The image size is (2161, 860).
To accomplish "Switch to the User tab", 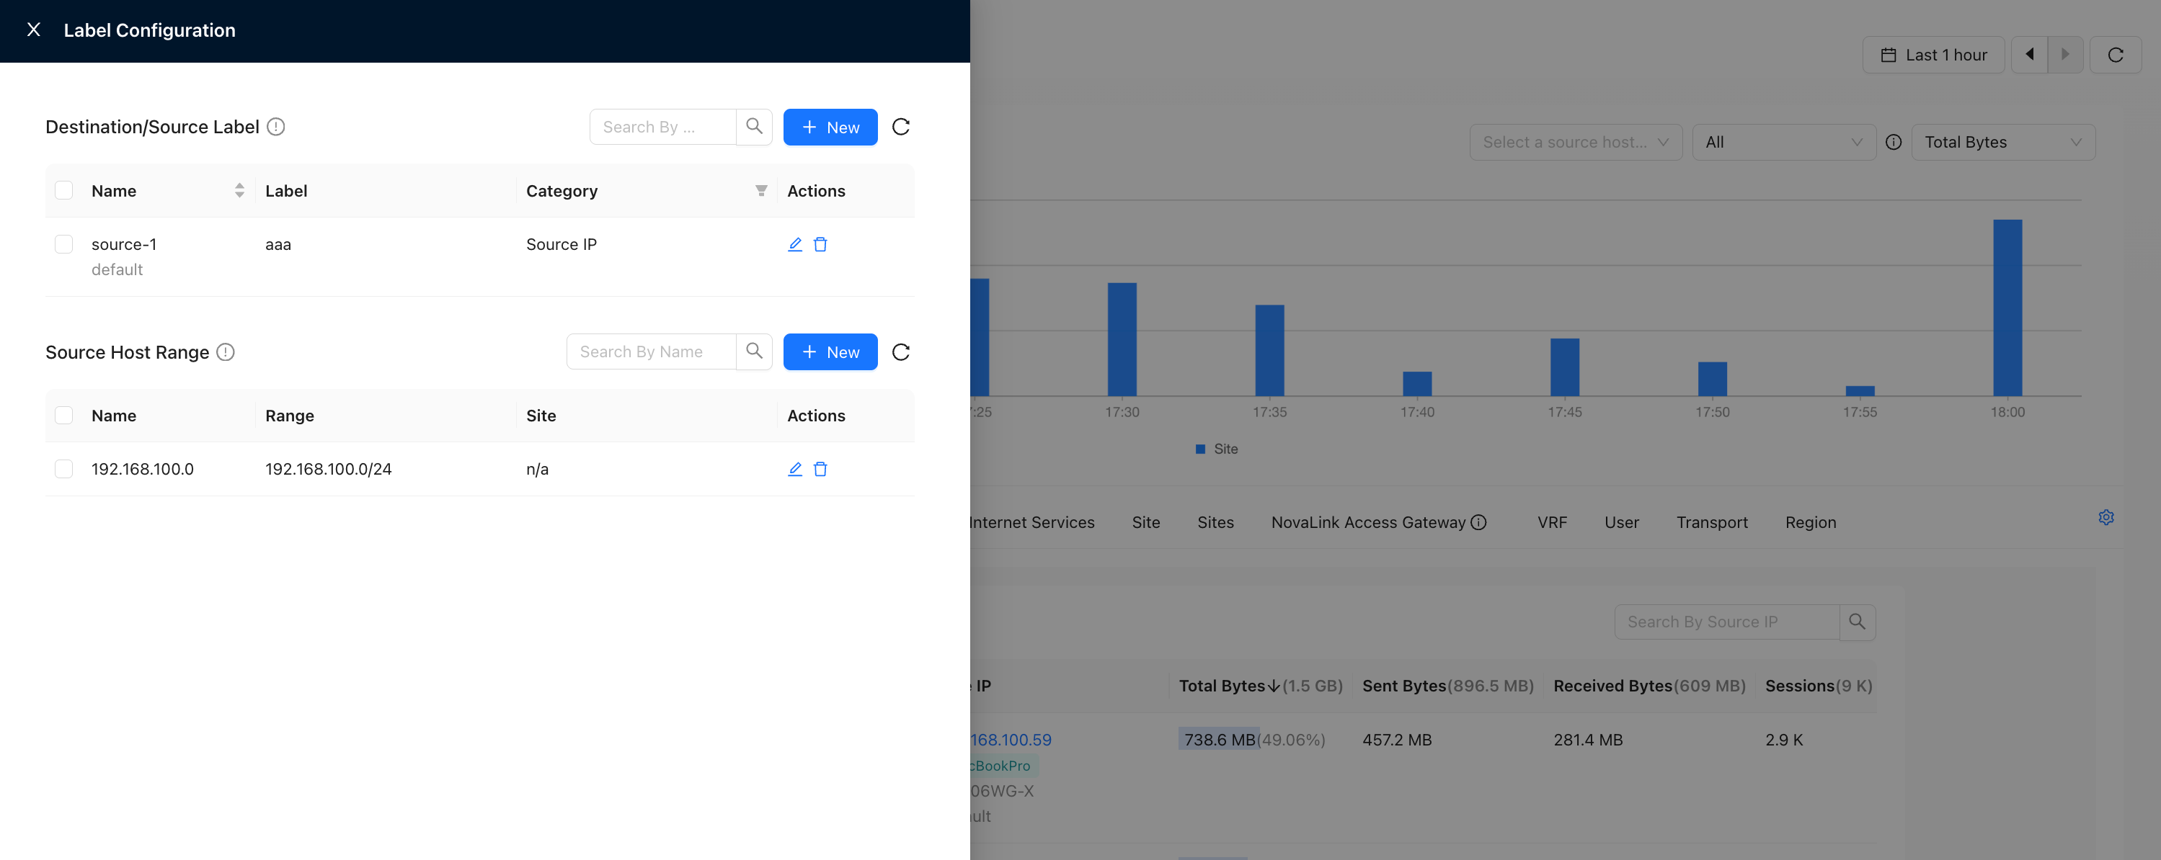I will click(x=1622, y=522).
